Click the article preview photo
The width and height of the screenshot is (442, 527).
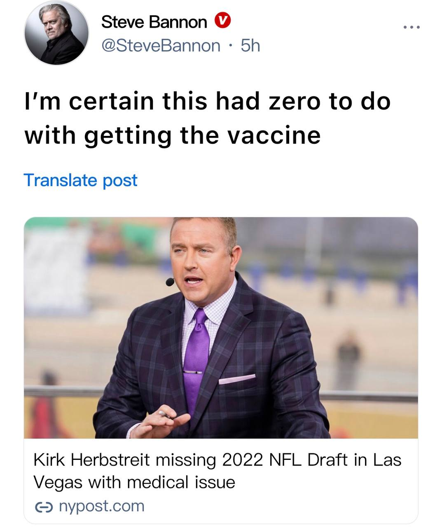221,327
